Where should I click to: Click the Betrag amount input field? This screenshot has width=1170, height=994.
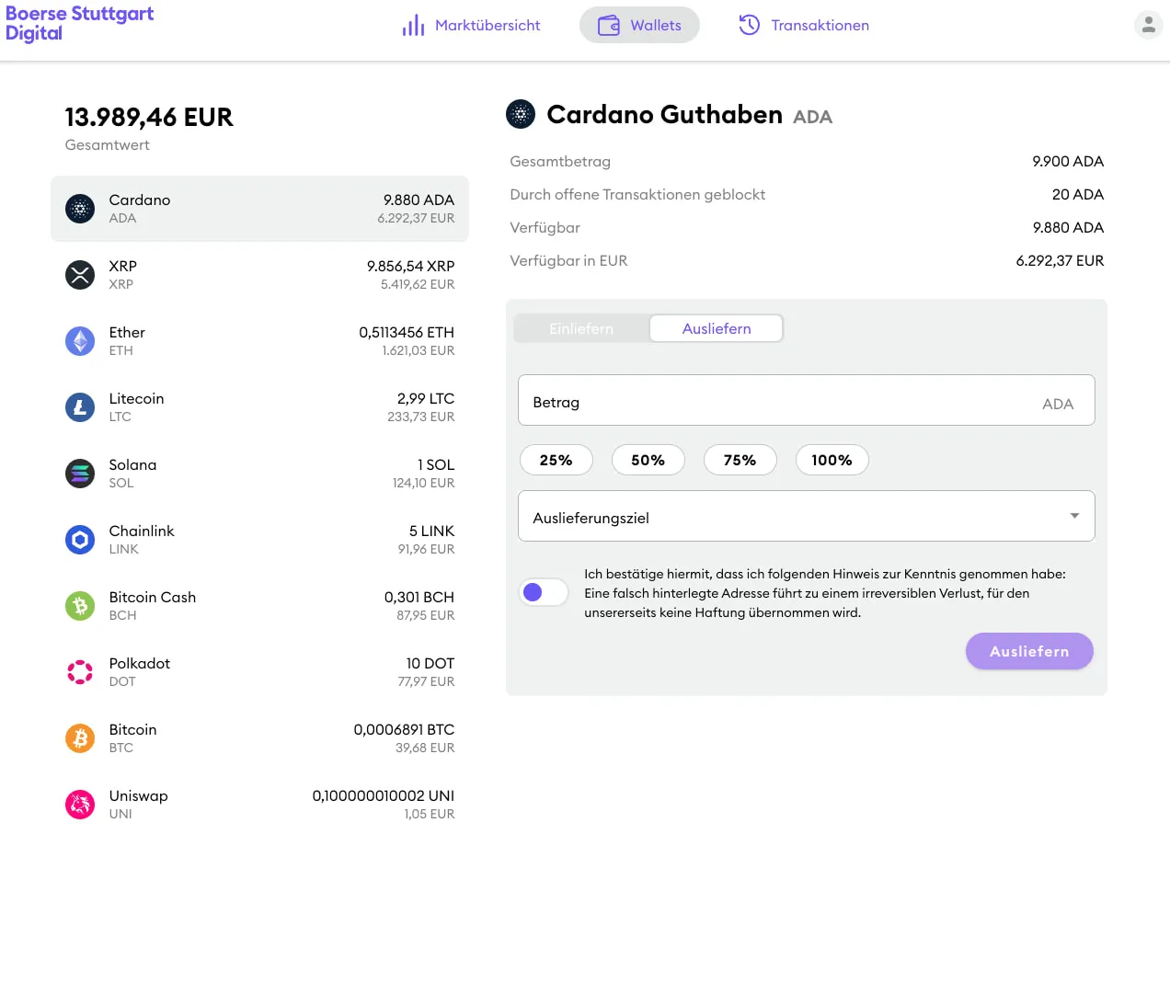(x=782, y=401)
